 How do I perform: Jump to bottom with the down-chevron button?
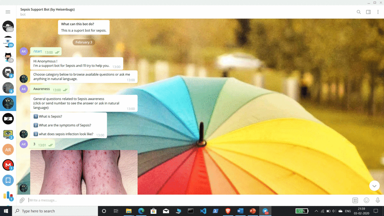[x=374, y=186]
